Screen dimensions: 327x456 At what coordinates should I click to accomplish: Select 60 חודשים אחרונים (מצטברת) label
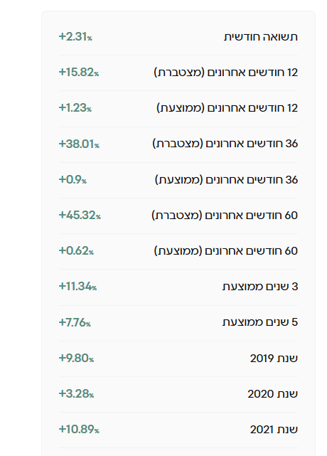pos(225,216)
